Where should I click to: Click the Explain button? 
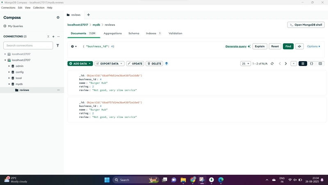260,46
